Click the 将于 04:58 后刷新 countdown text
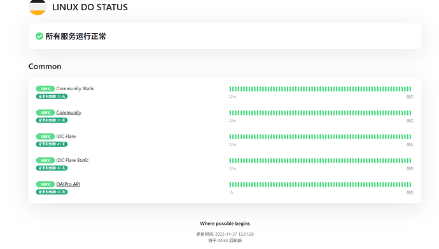 [x=225, y=240]
